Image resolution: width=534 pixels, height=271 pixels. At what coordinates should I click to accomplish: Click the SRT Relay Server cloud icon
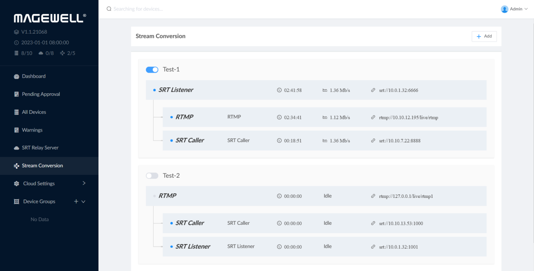coord(16,148)
